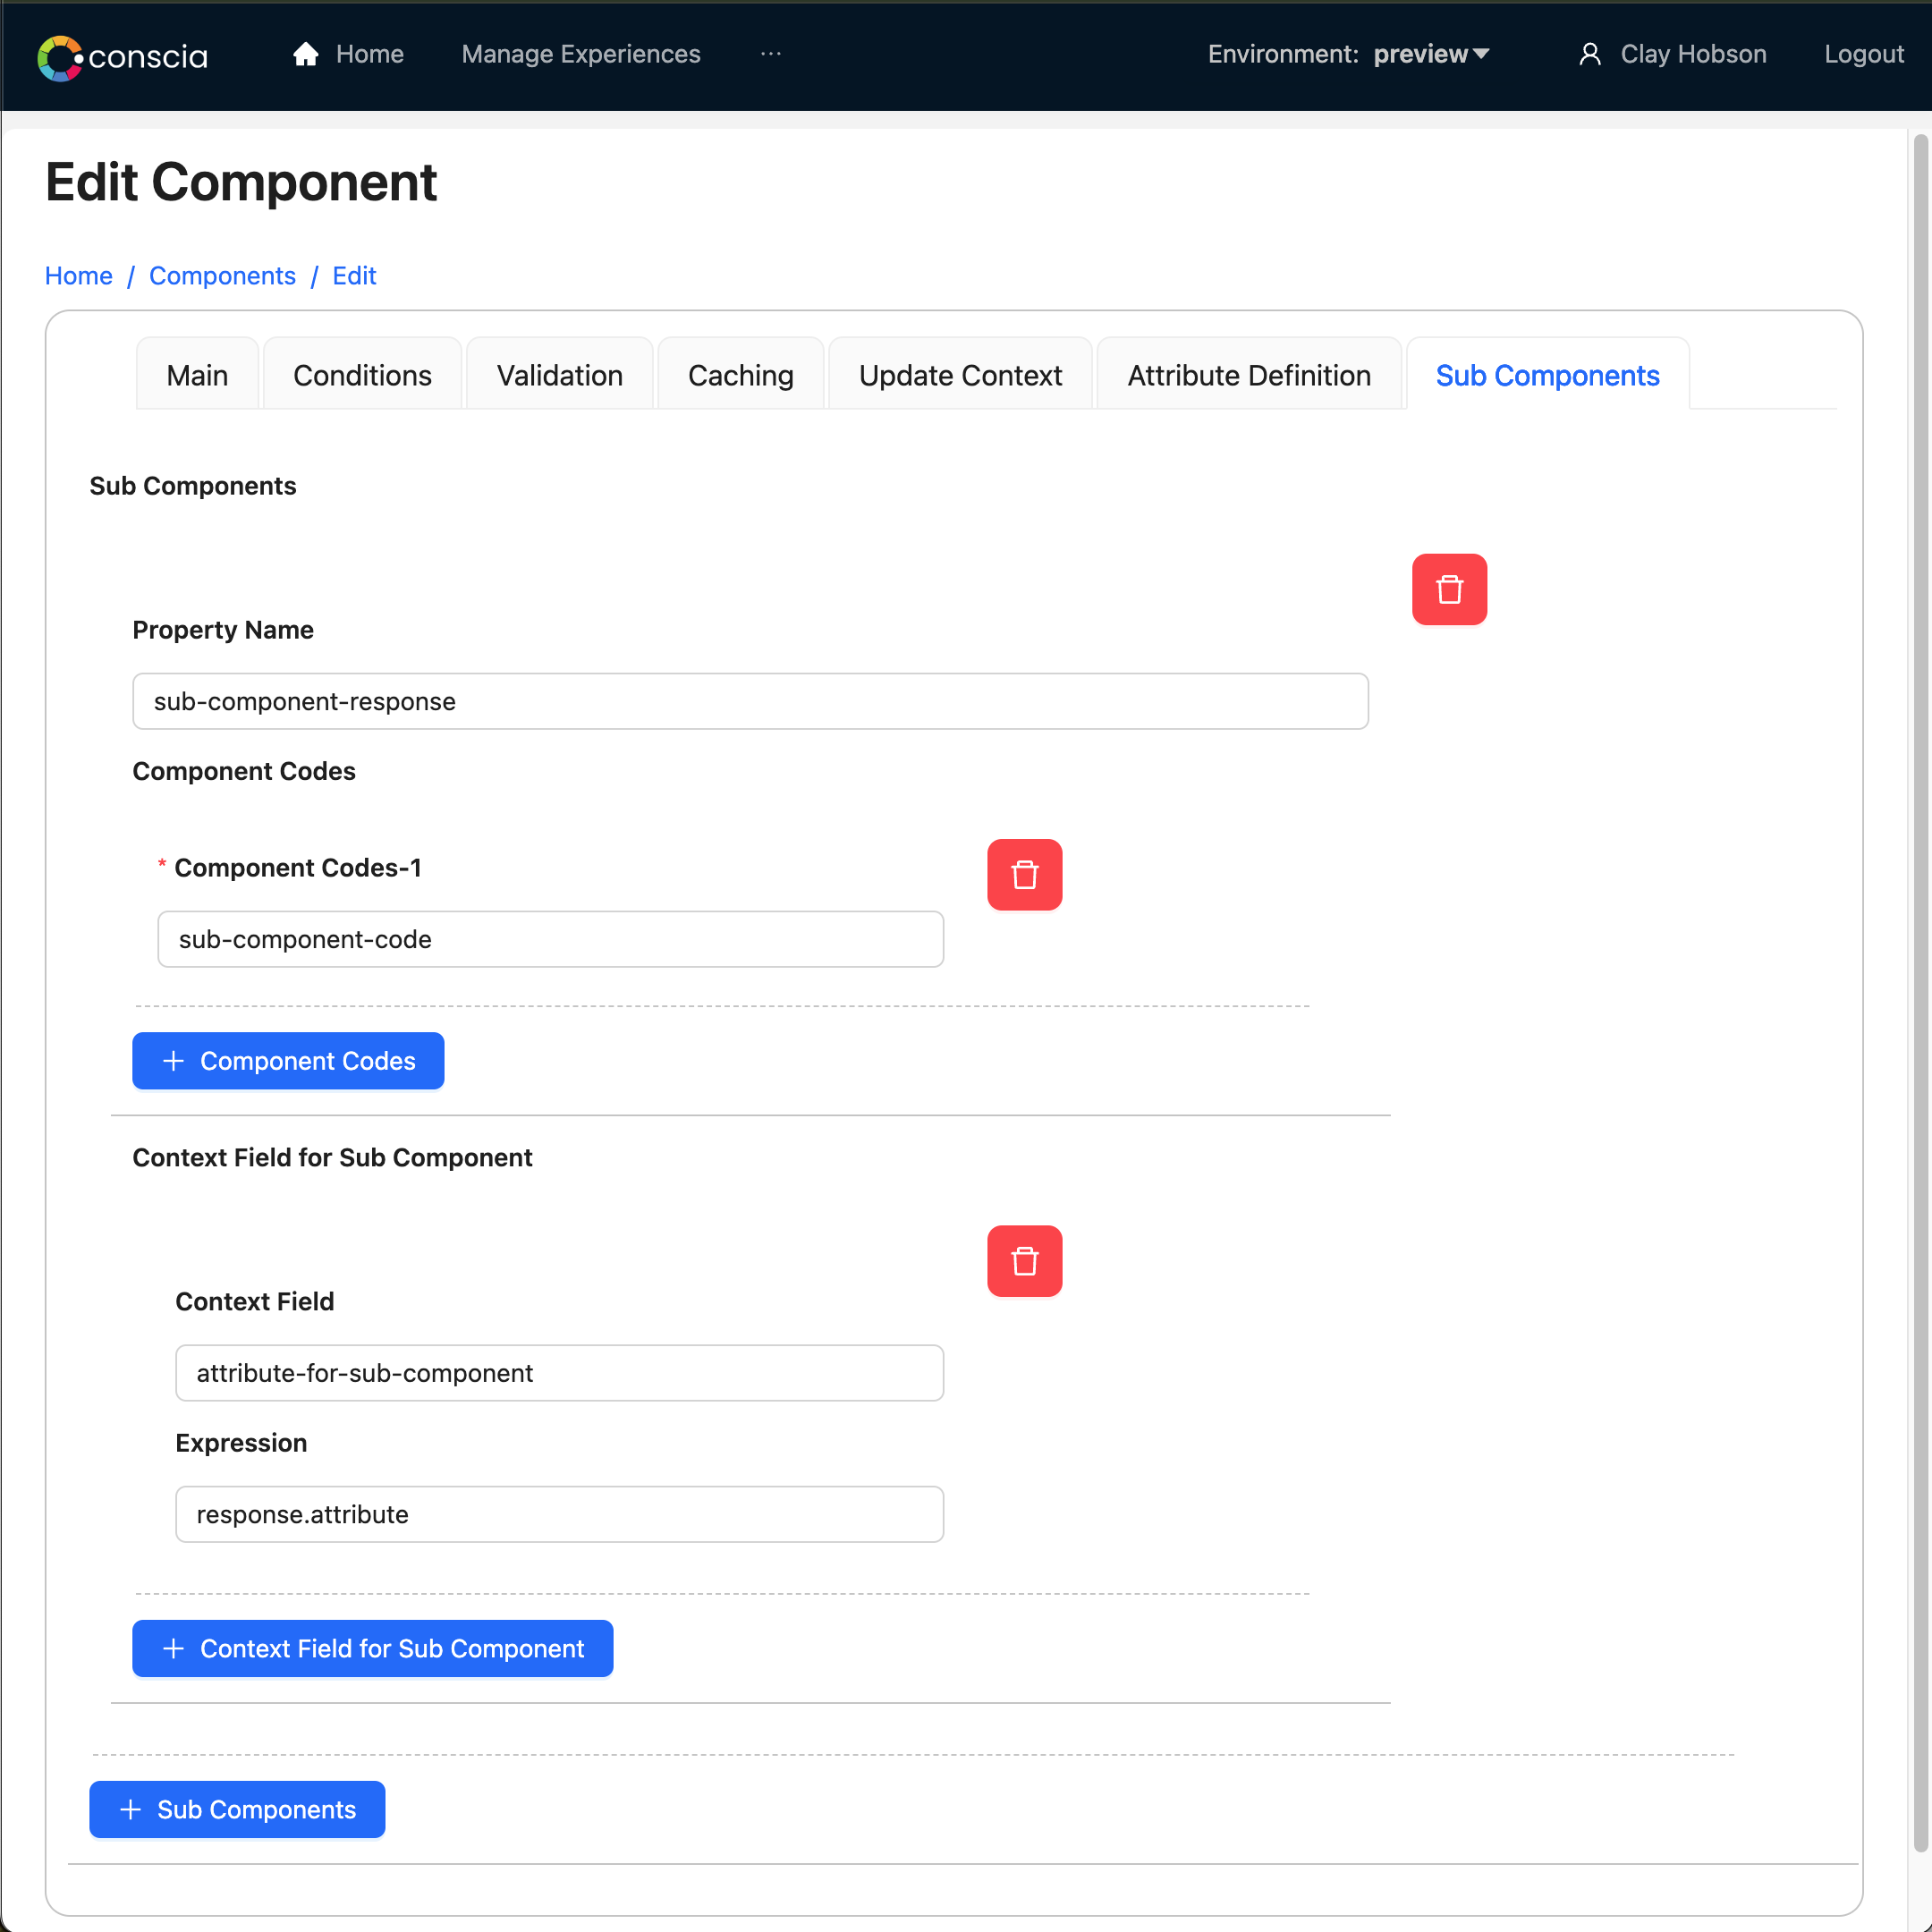Switch to the Conditions tab
Viewport: 1932px width, 1932px height.
pyautogui.click(x=361, y=373)
